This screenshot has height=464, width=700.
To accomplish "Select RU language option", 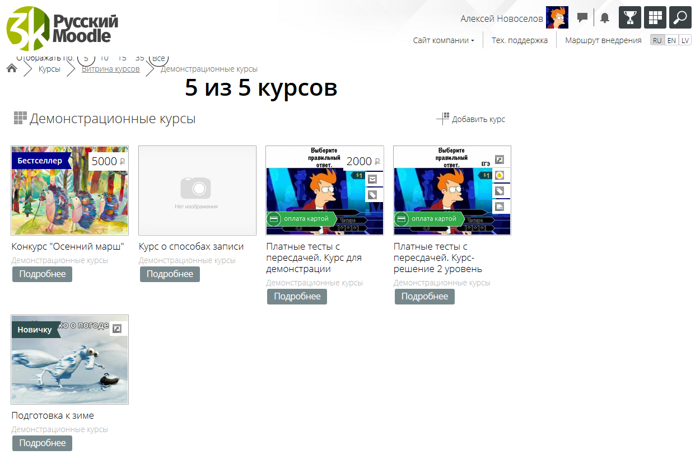I will [x=657, y=40].
